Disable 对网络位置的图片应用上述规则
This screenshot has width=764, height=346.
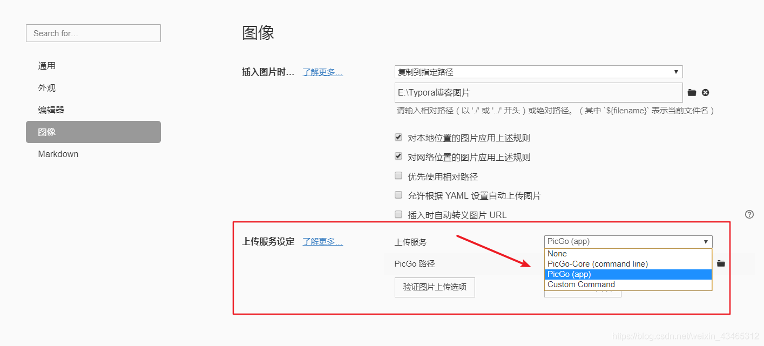click(398, 156)
